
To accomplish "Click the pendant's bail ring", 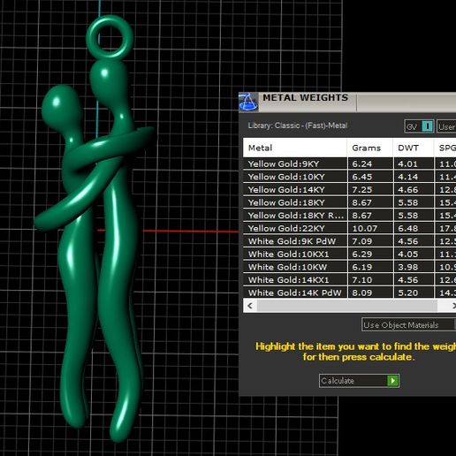I will tap(110, 37).
